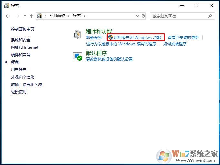The height and width of the screenshot is (165, 220).
Task: Click the 默认程序 section icon
Action: coord(78,56)
